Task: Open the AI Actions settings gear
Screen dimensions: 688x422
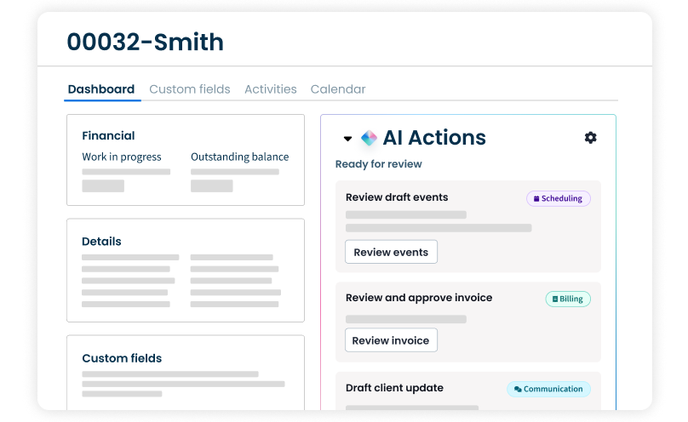Action: point(590,138)
